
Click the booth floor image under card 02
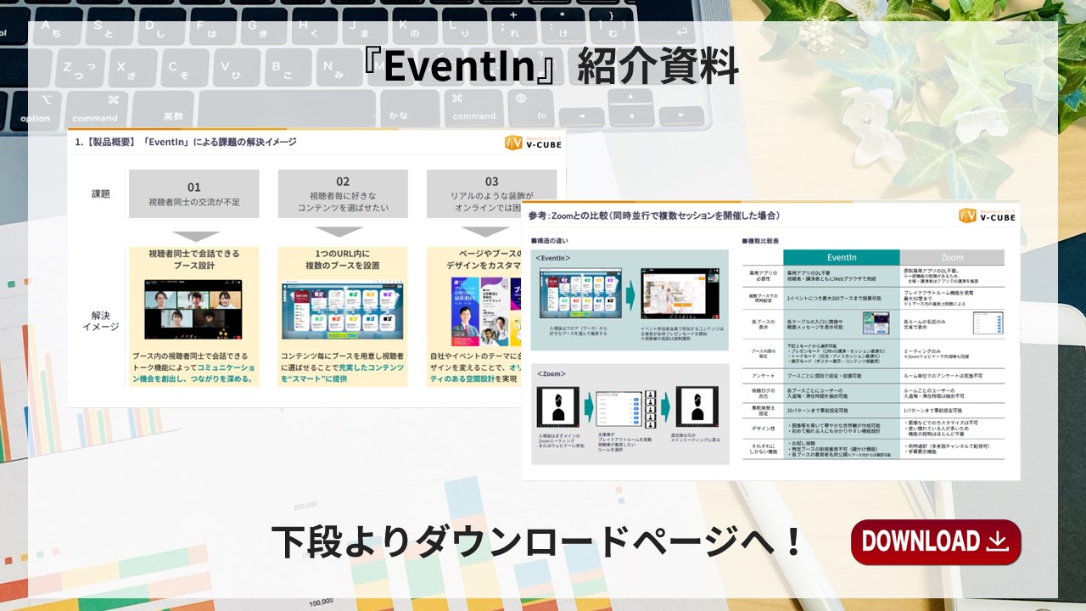point(343,311)
